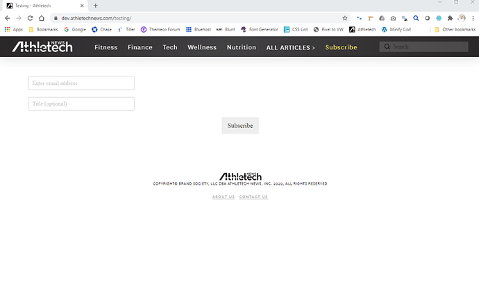Open the CONTACT US footer link
Image resolution: width=479 pixels, height=300 pixels.
(253, 197)
